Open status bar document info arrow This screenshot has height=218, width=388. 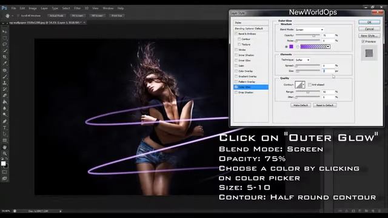[x=61, y=211]
